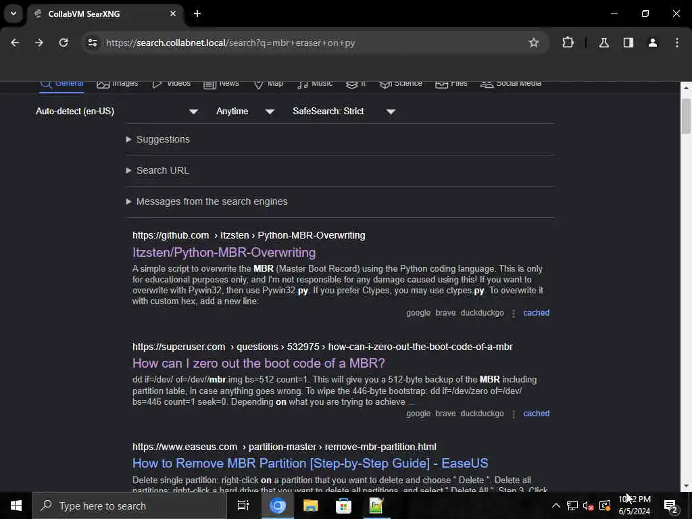Image resolution: width=692 pixels, height=519 pixels.
Task: Open EaseUS Remove MBR Partition result
Action: [x=310, y=464]
